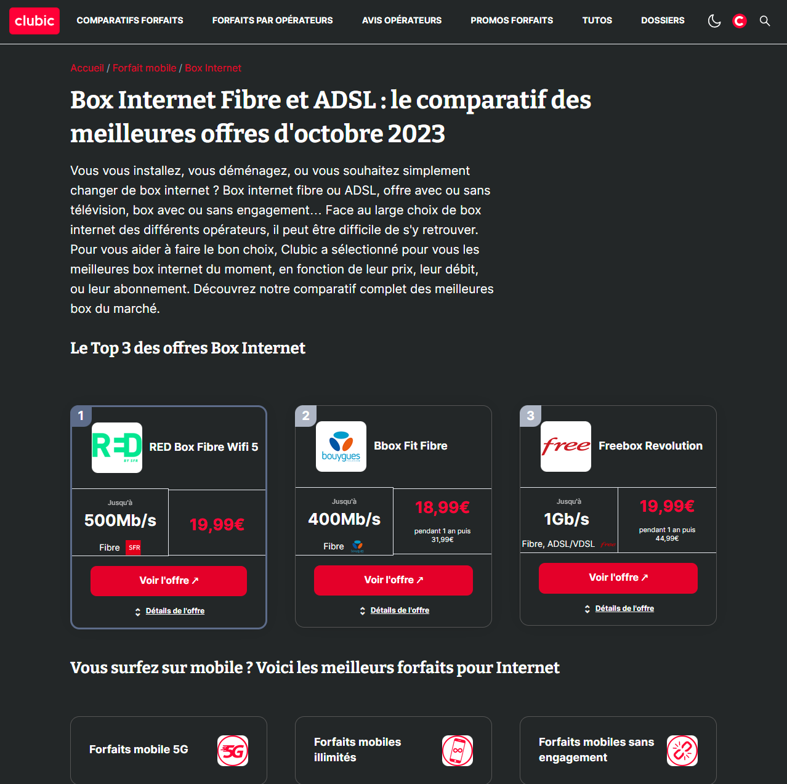Click the Clubic logo
The height and width of the screenshot is (784, 787).
(x=34, y=21)
